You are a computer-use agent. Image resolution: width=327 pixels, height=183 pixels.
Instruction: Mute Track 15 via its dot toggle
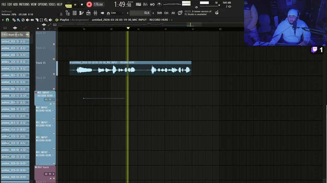(54, 74)
